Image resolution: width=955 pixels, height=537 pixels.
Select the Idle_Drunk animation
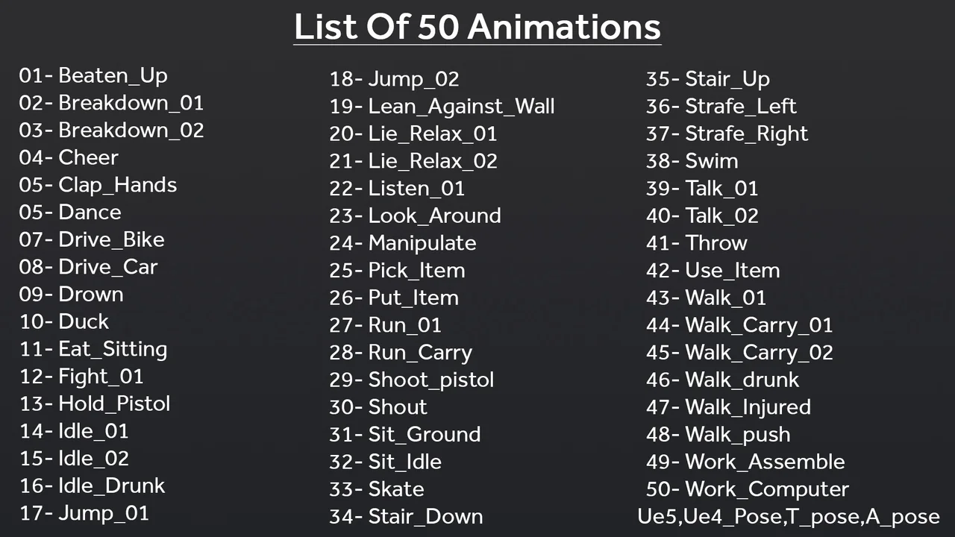92,486
